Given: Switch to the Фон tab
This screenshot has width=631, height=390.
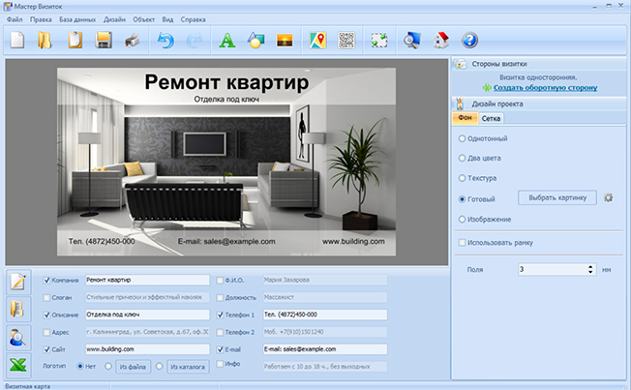Looking at the screenshot, I should click(465, 118).
